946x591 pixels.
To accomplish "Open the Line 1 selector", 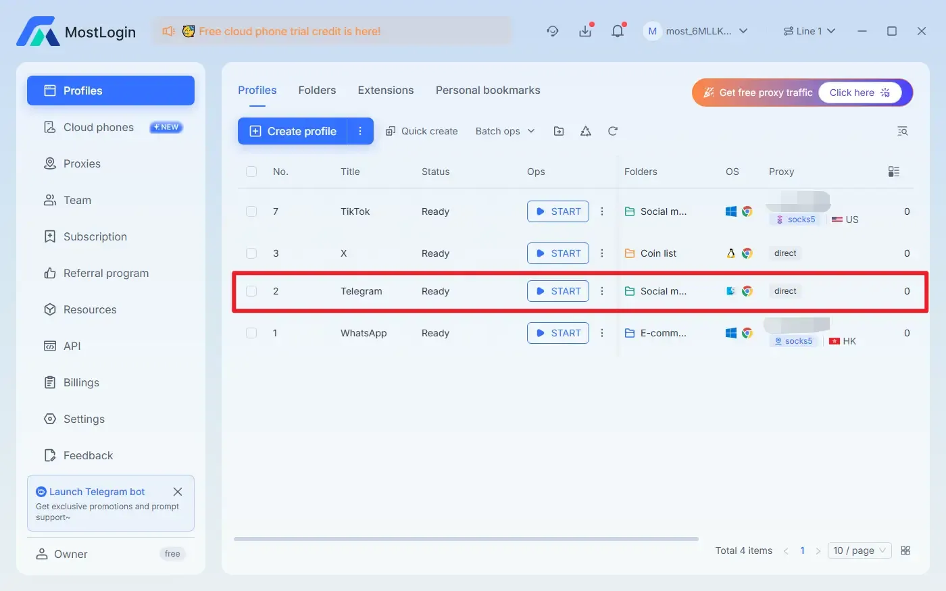I will click(810, 30).
